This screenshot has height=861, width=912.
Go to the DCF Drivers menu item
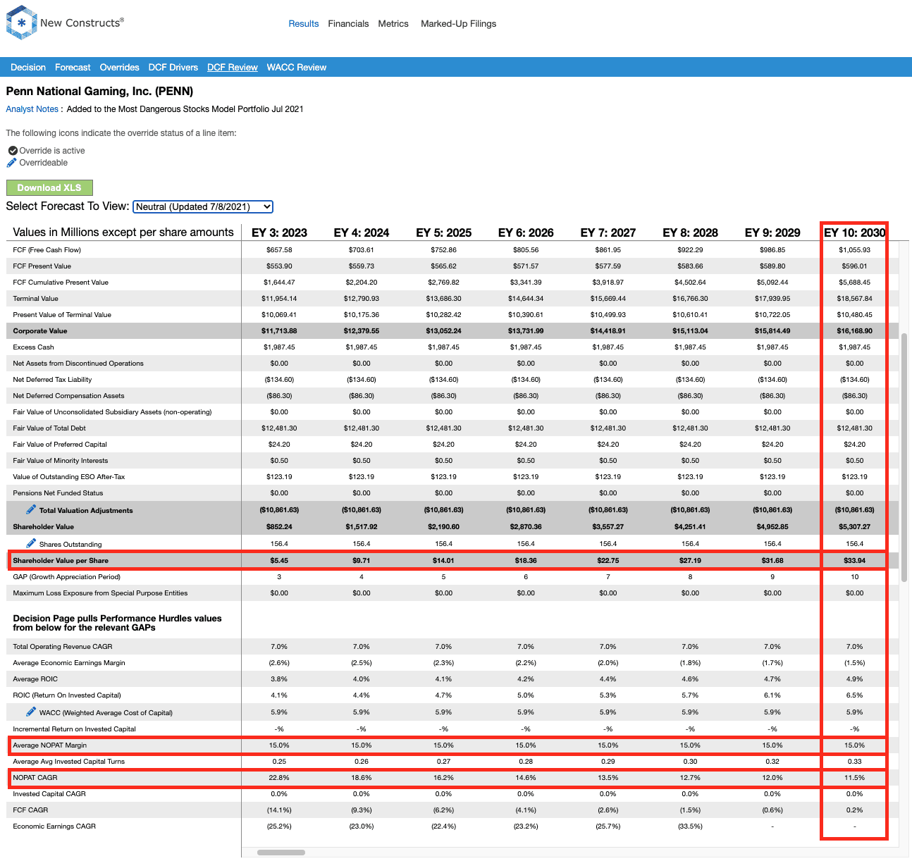(173, 68)
